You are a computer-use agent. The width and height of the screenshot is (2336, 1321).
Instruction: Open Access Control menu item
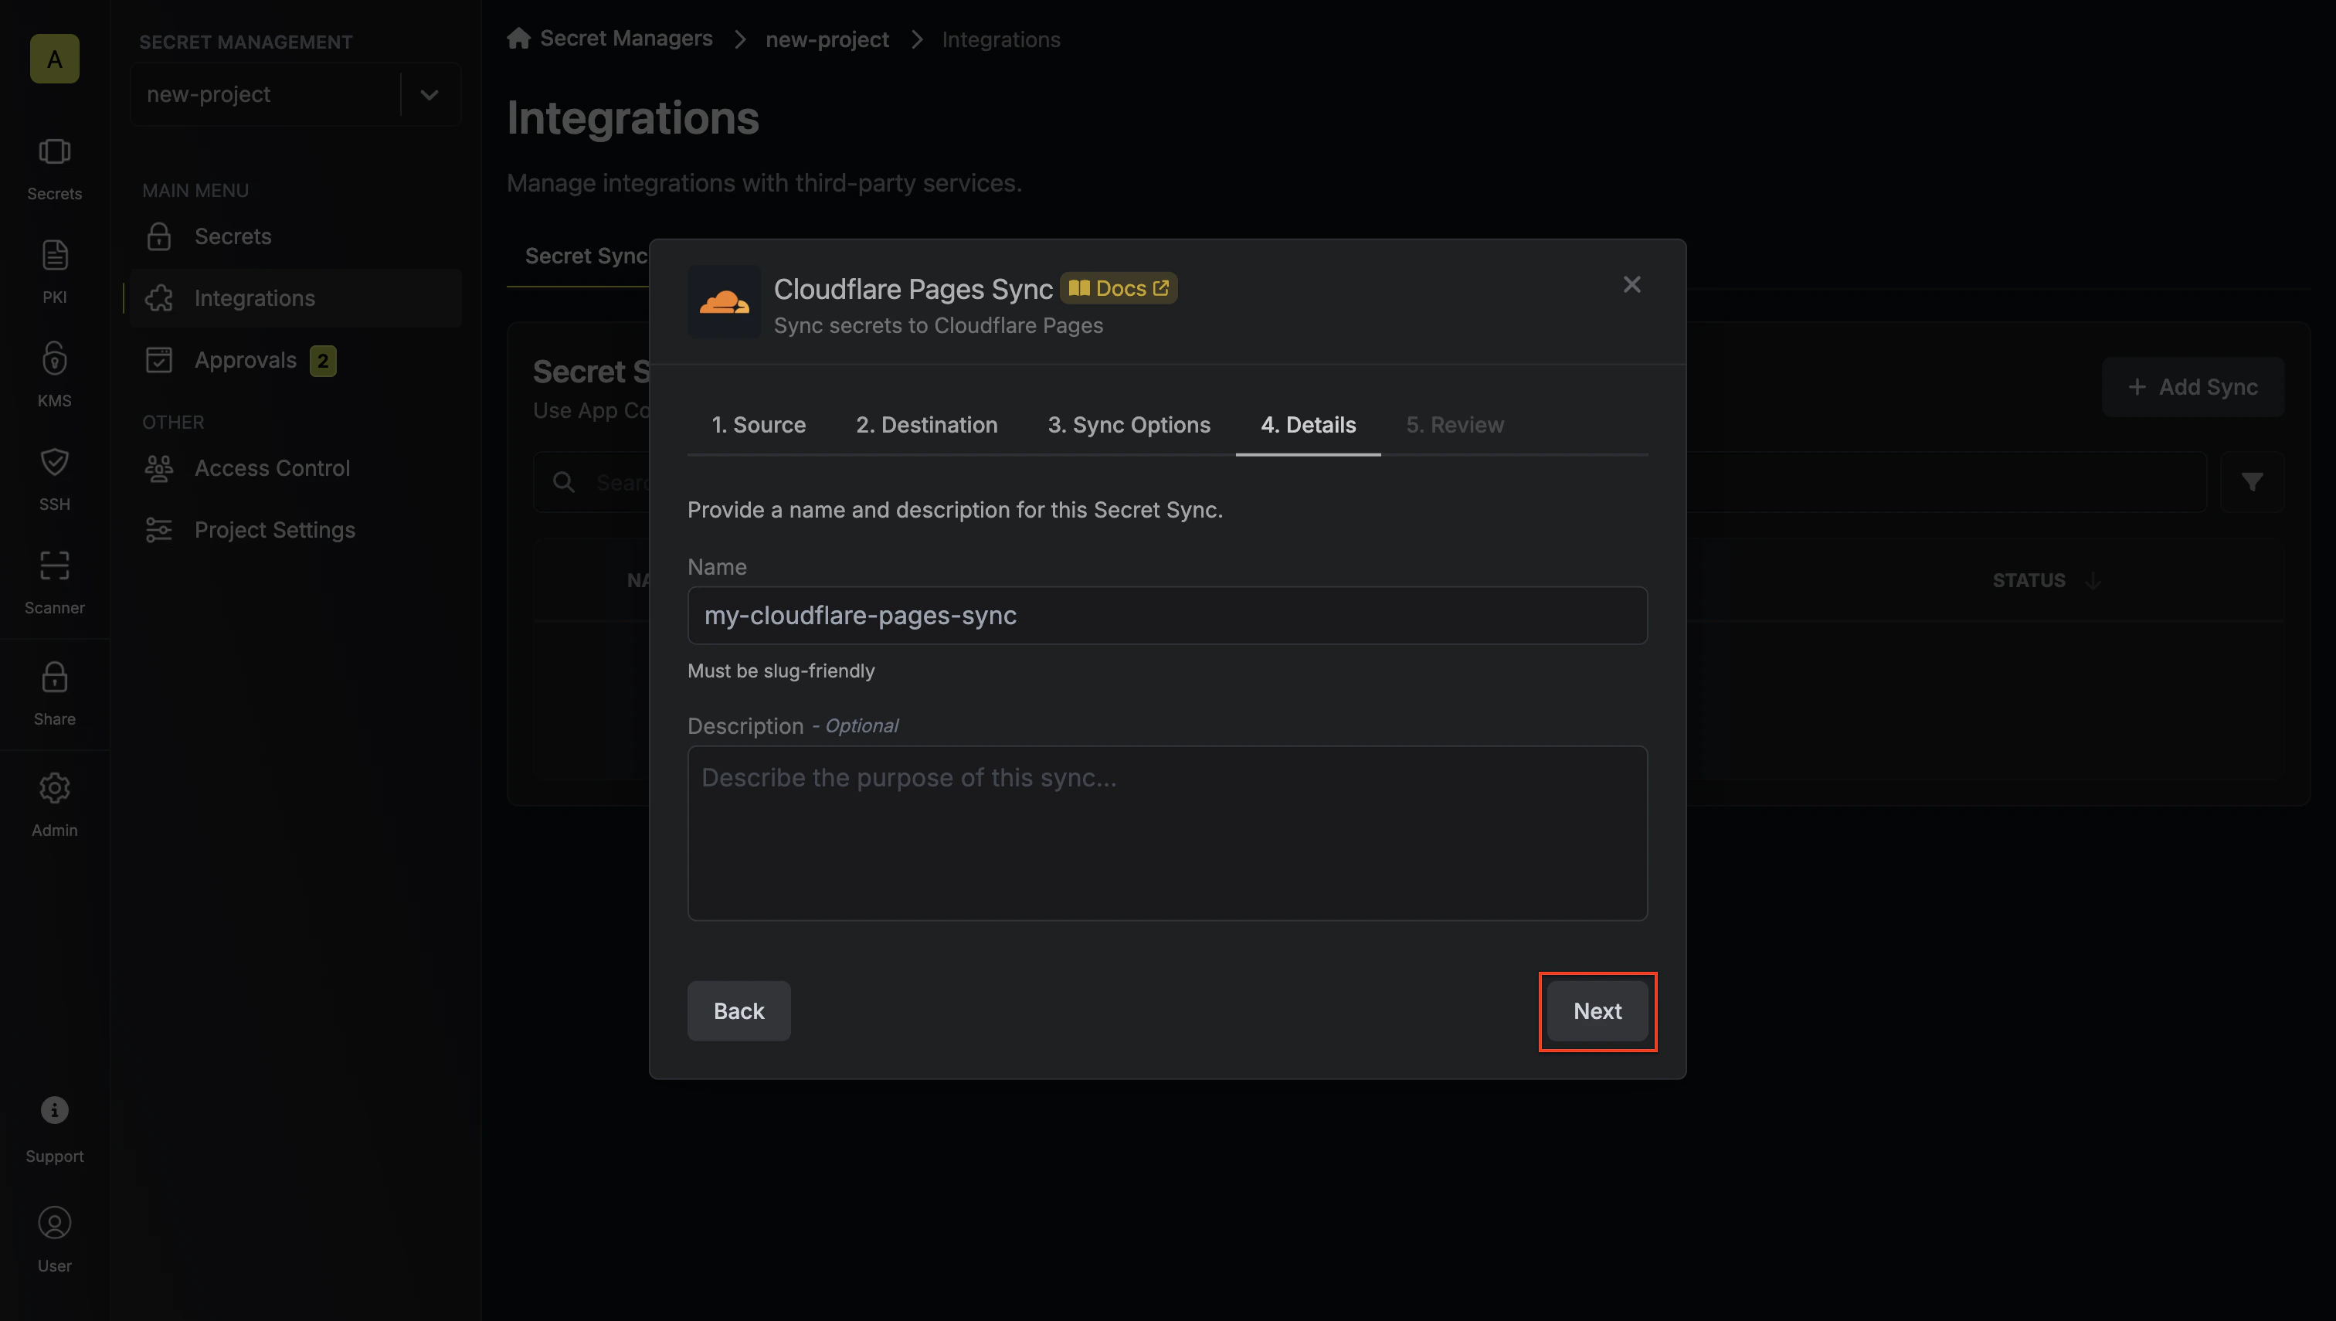click(296, 468)
